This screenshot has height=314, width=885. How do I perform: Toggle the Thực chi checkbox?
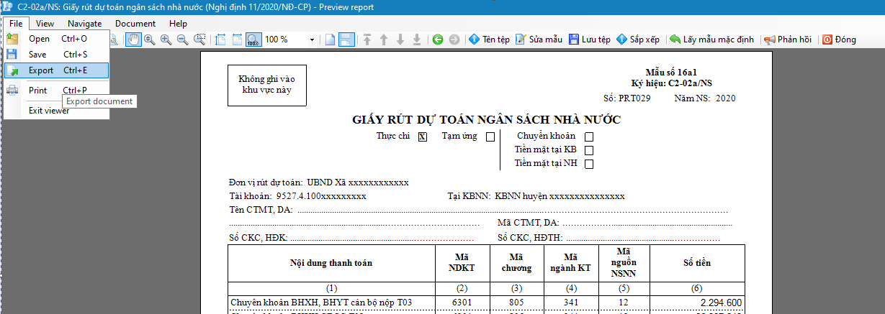(423, 137)
